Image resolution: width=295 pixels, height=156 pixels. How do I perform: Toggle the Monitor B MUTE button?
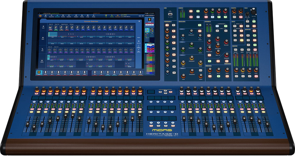coord(255,50)
